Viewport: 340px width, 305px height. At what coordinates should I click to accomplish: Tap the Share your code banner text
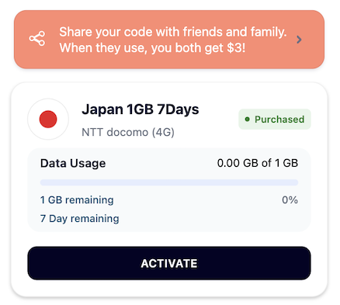tap(173, 40)
